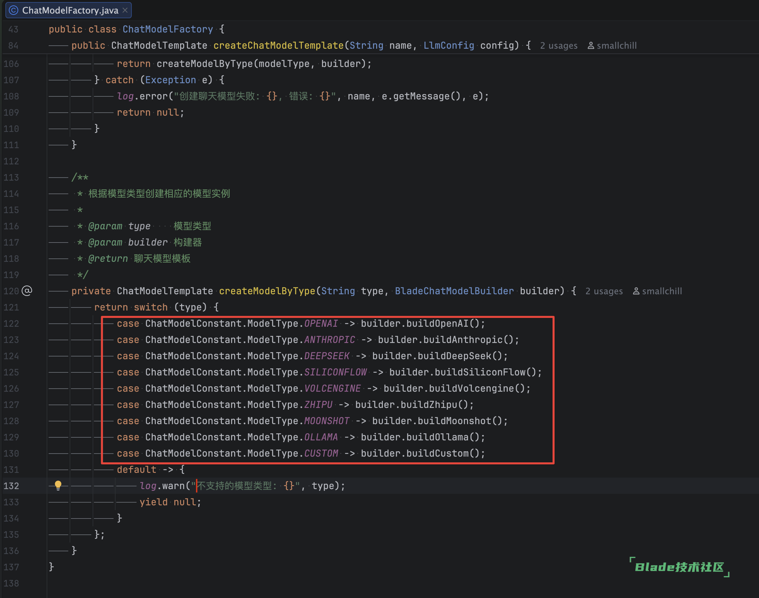Click the author person icon beside createChatModelTemplate
The height and width of the screenshot is (598, 759).
pos(591,46)
